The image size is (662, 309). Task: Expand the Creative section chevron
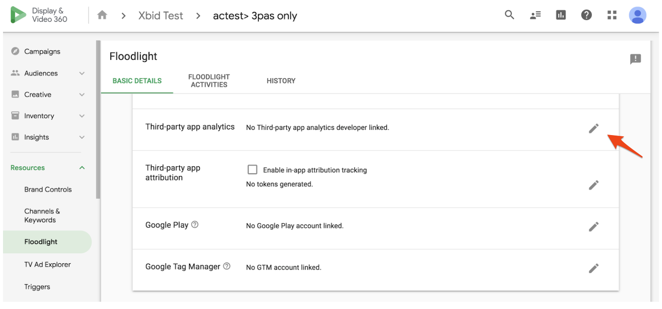[82, 95]
